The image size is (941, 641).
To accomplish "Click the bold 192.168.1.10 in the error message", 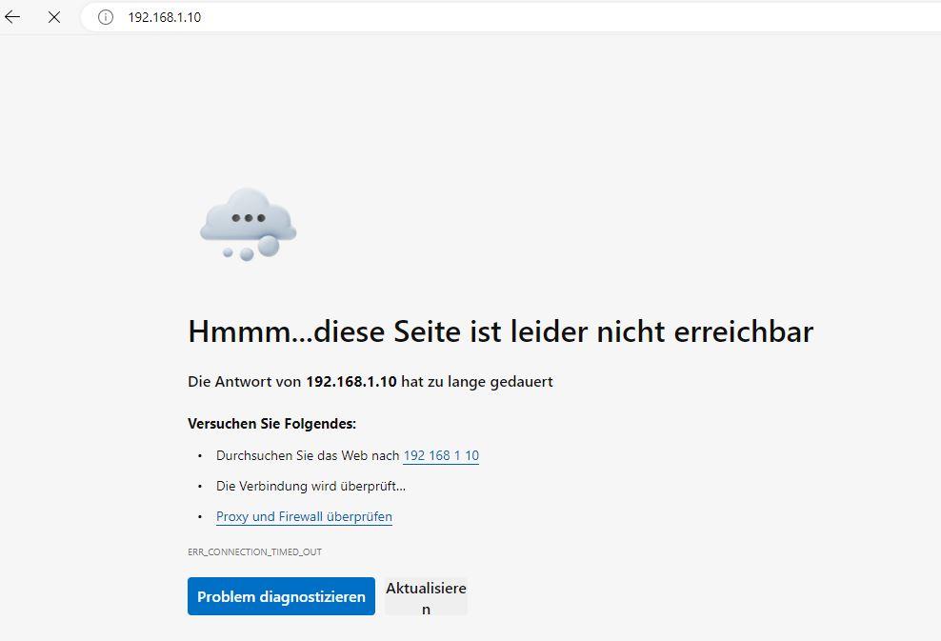I will tap(351, 382).
